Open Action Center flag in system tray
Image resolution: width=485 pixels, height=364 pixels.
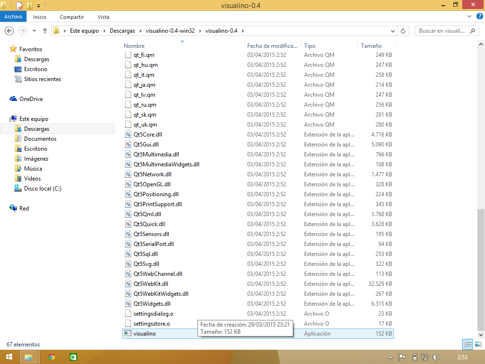click(x=402, y=357)
